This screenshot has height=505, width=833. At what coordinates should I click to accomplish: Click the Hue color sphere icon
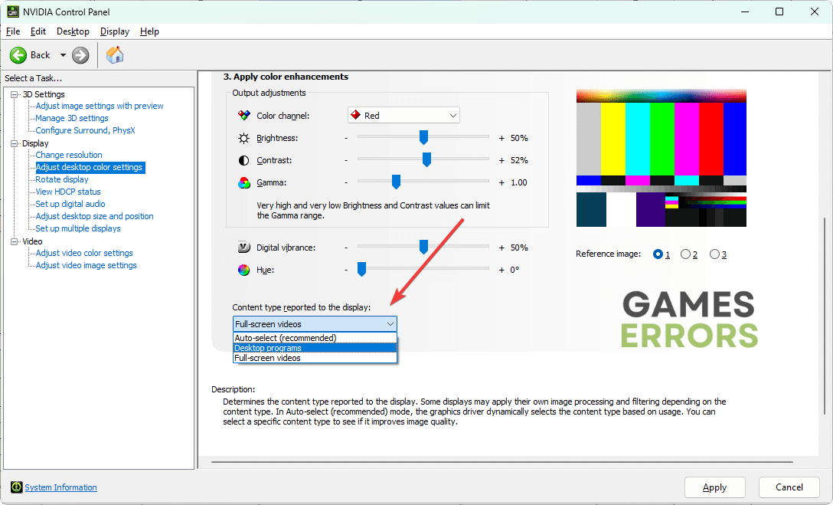pos(243,269)
